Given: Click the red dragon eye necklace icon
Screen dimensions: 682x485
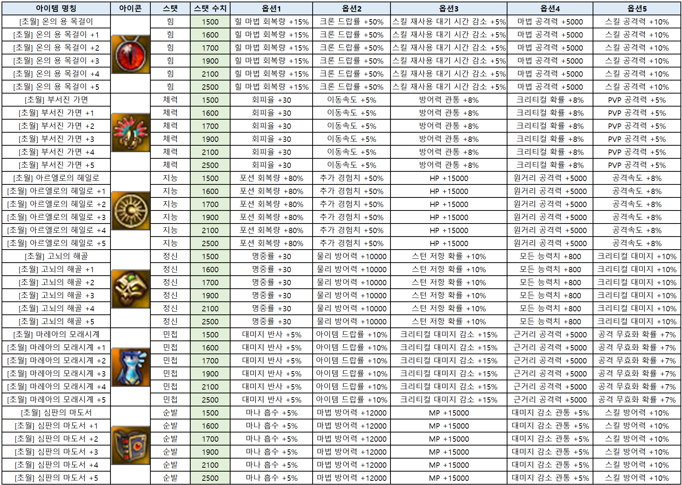Looking at the screenshot, I should tap(130, 54).
